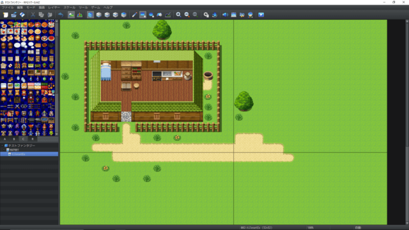Copy selection with the toolbar Copy icon

tap(41, 15)
